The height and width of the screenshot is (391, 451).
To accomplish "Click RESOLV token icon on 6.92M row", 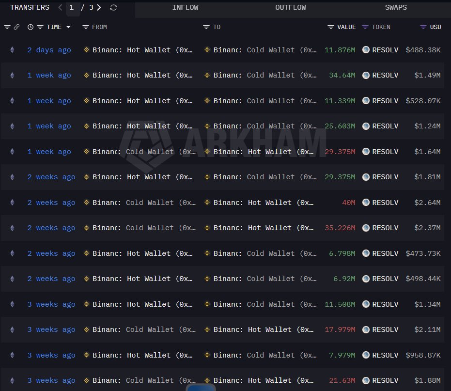I will 366,279.
